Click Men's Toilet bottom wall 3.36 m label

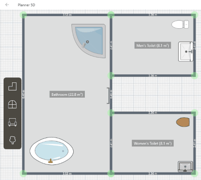coord(153,76)
